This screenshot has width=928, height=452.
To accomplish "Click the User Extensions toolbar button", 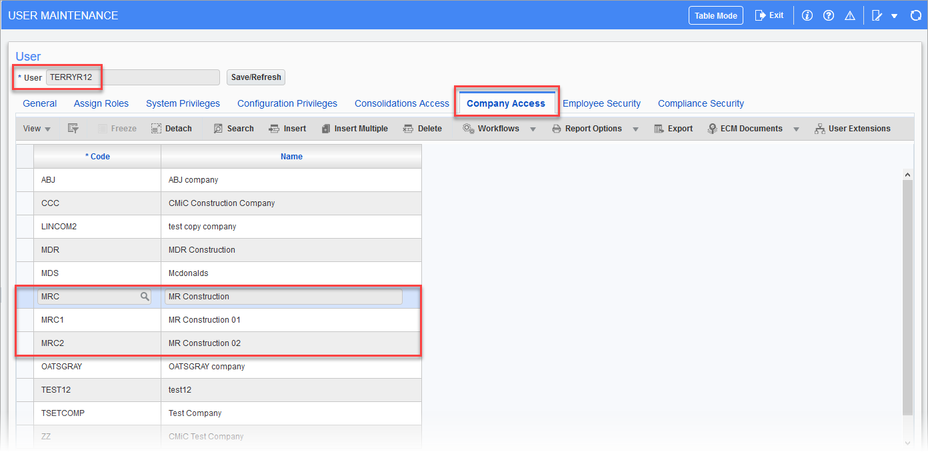I will click(852, 129).
